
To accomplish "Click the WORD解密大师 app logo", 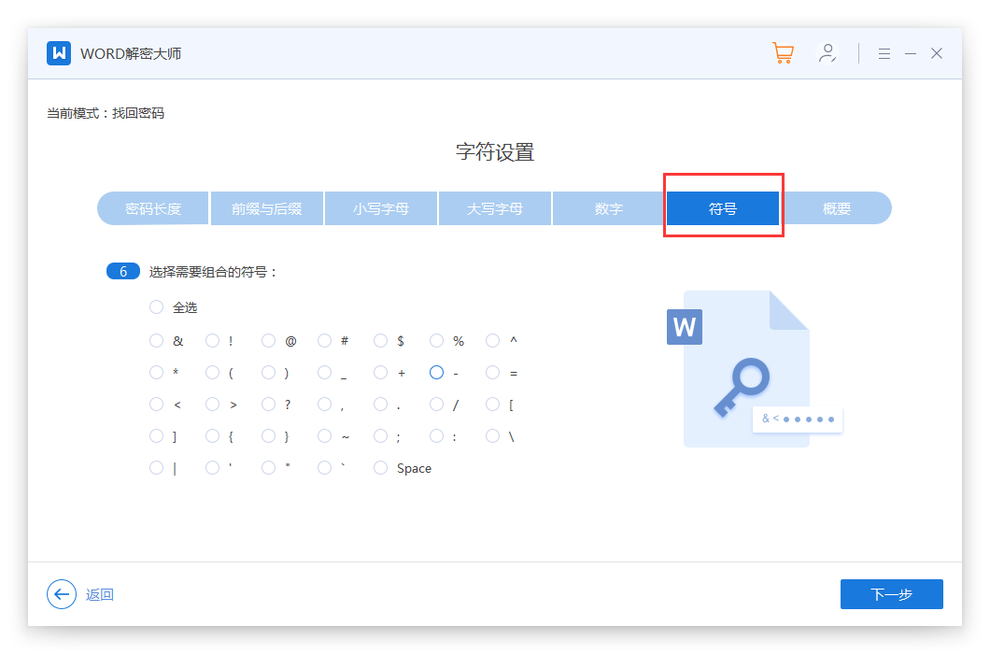I will click(59, 53).
